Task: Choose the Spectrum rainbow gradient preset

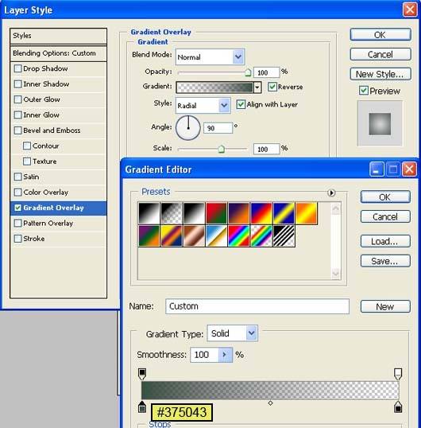Action: (x=238, y=235)
